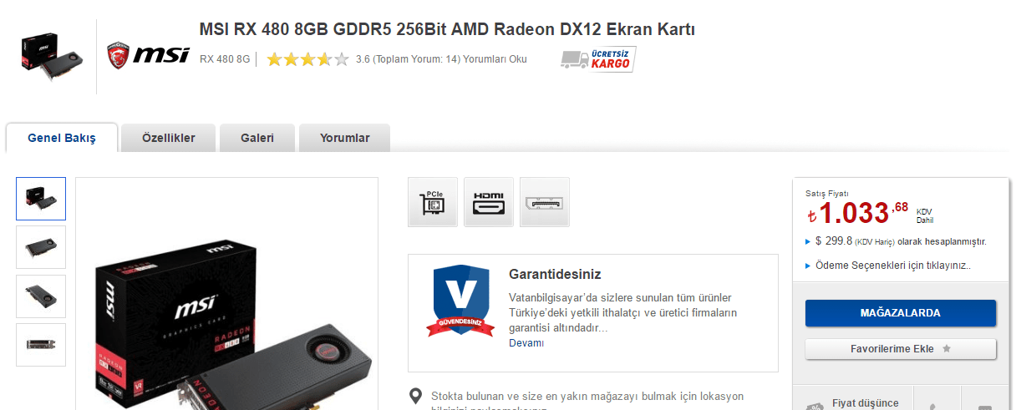1016x410 pixels.
Task: Expand Ödeme Seçenekleri için tıklayınız
Action: [x=890, y=266]
